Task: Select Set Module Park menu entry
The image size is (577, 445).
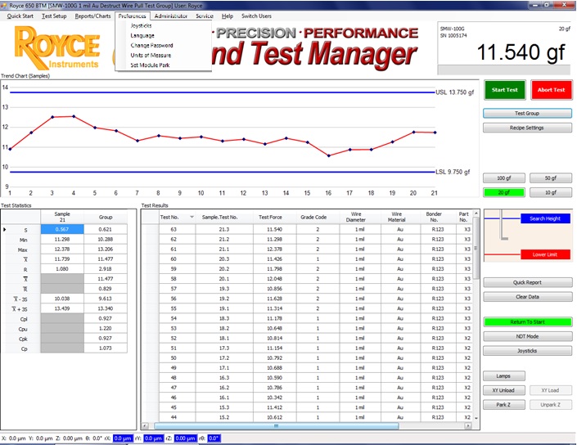Action: [150, 65]
